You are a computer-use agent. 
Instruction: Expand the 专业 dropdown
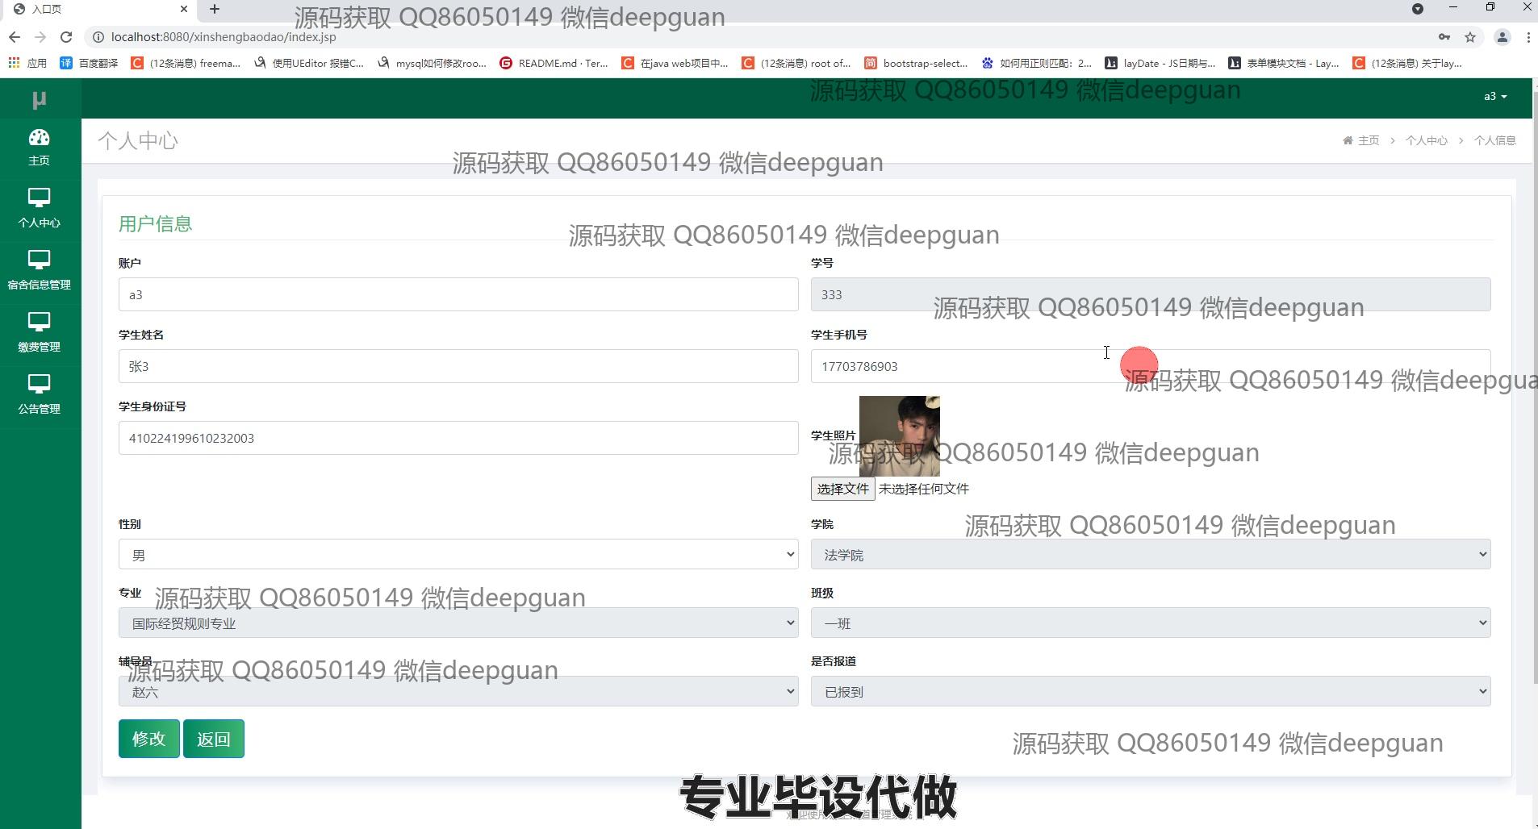(458, 623)
